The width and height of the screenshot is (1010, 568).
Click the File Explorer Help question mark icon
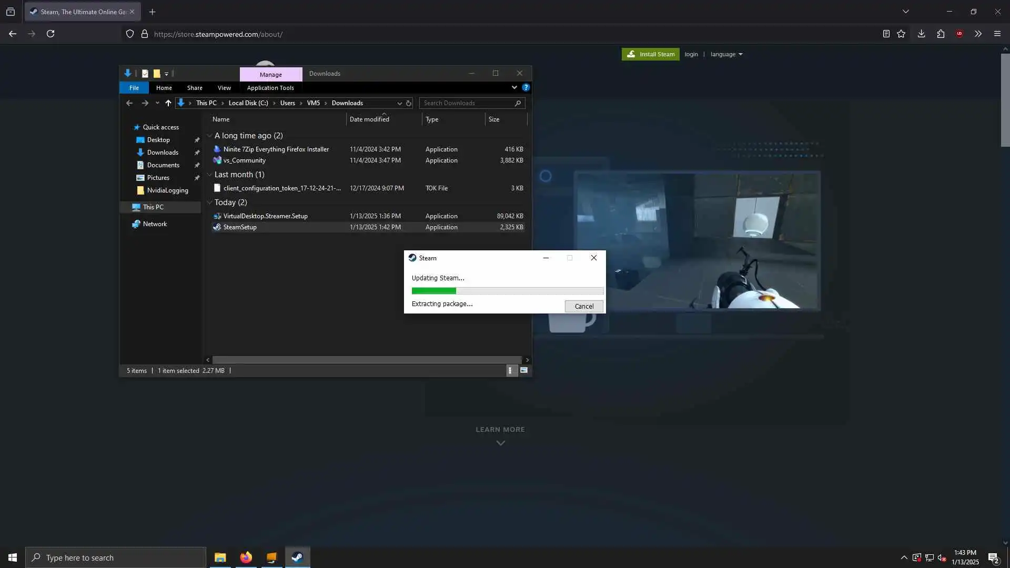pos(526,88)
